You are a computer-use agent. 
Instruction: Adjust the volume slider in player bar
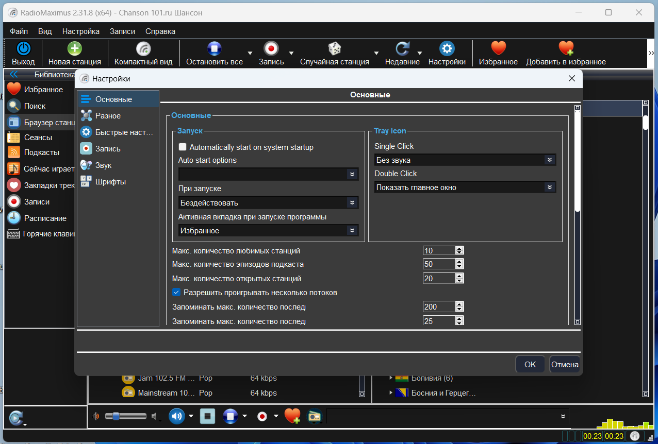[x=126, y=416]
